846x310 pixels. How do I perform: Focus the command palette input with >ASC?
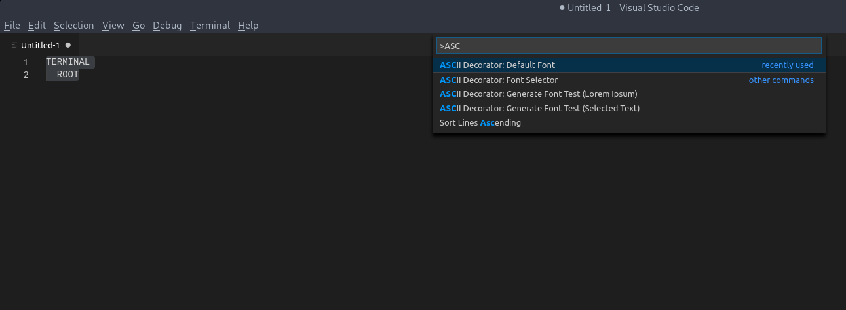coord(629,46)
